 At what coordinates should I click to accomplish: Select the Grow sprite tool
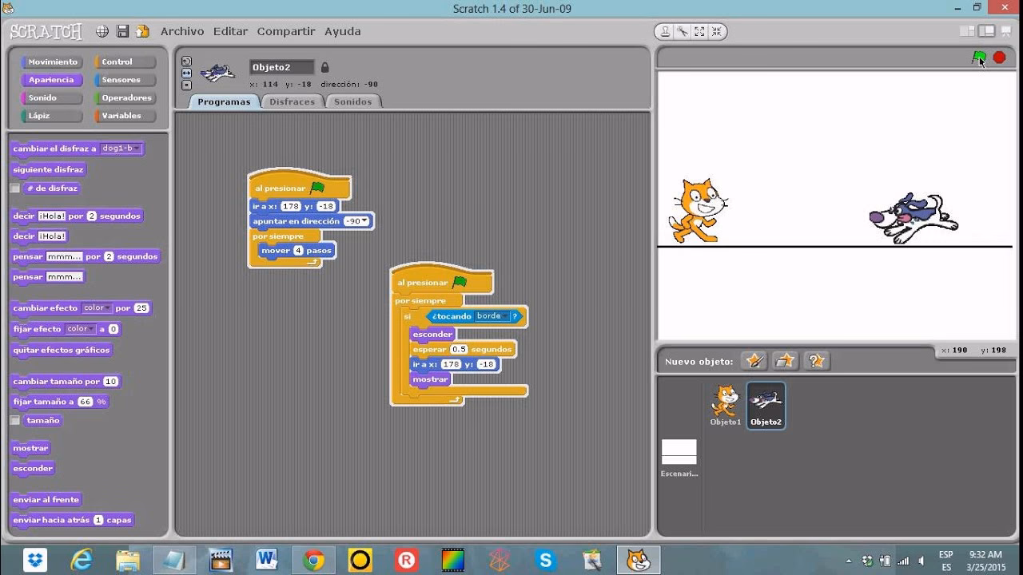click(699, 32)
